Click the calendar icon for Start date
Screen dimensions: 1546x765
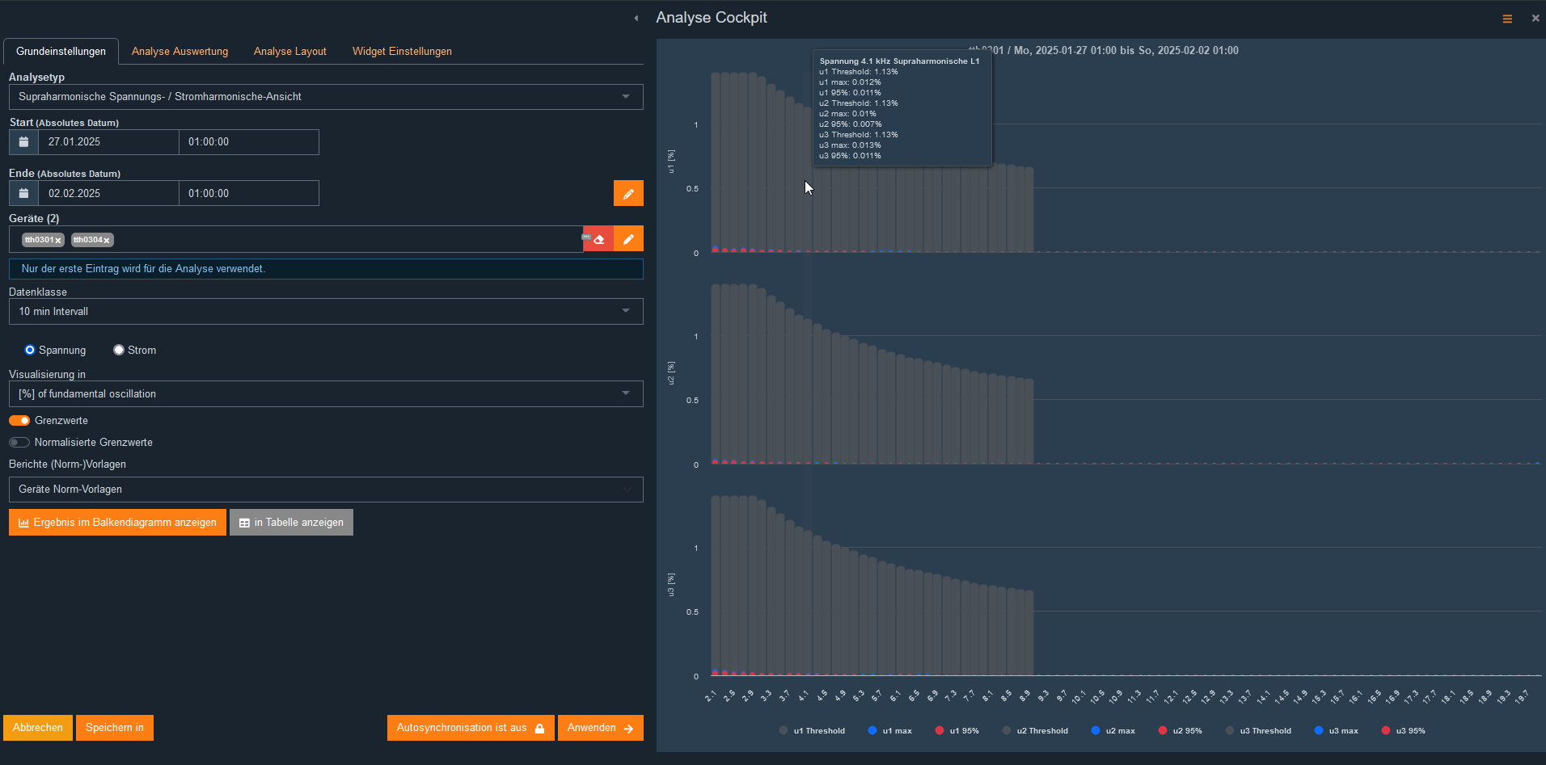pos(23,142)
